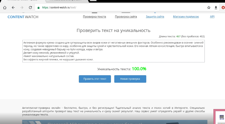The width and height of the screenshot is (225, 124).
Task: Click the forward arrow button
Action: [x=22, y=8]
